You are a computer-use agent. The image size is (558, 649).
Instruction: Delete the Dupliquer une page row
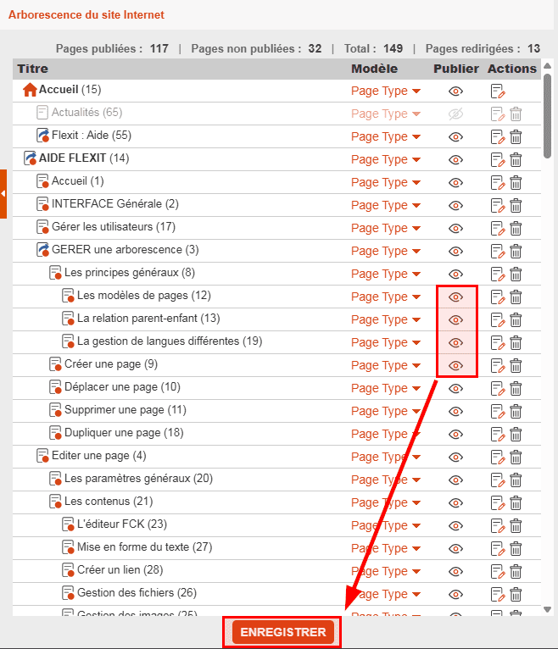pos(516,434)
